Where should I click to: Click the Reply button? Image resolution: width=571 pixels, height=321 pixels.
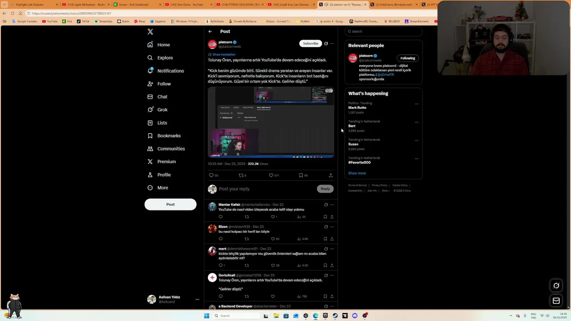[325, 189]
